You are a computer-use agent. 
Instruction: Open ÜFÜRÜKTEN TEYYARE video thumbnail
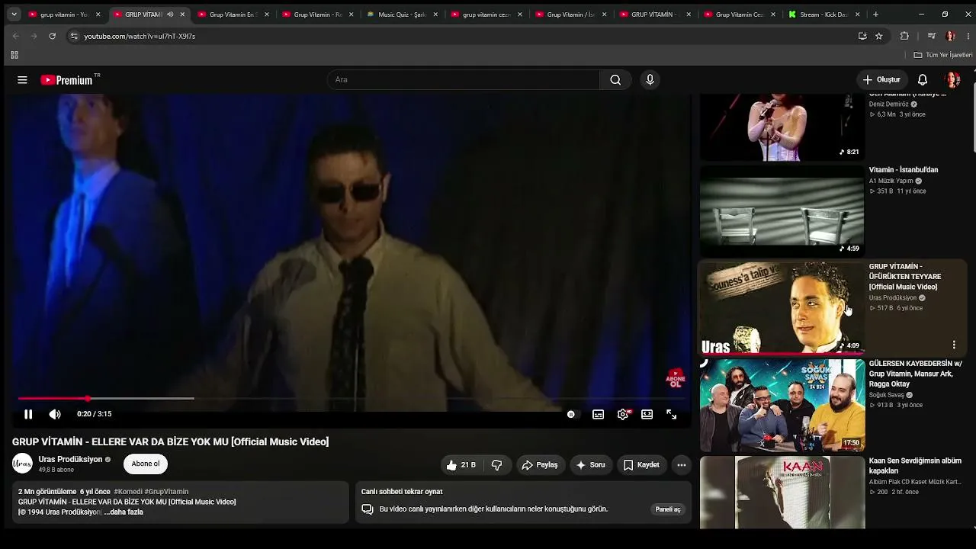[782, 308]
